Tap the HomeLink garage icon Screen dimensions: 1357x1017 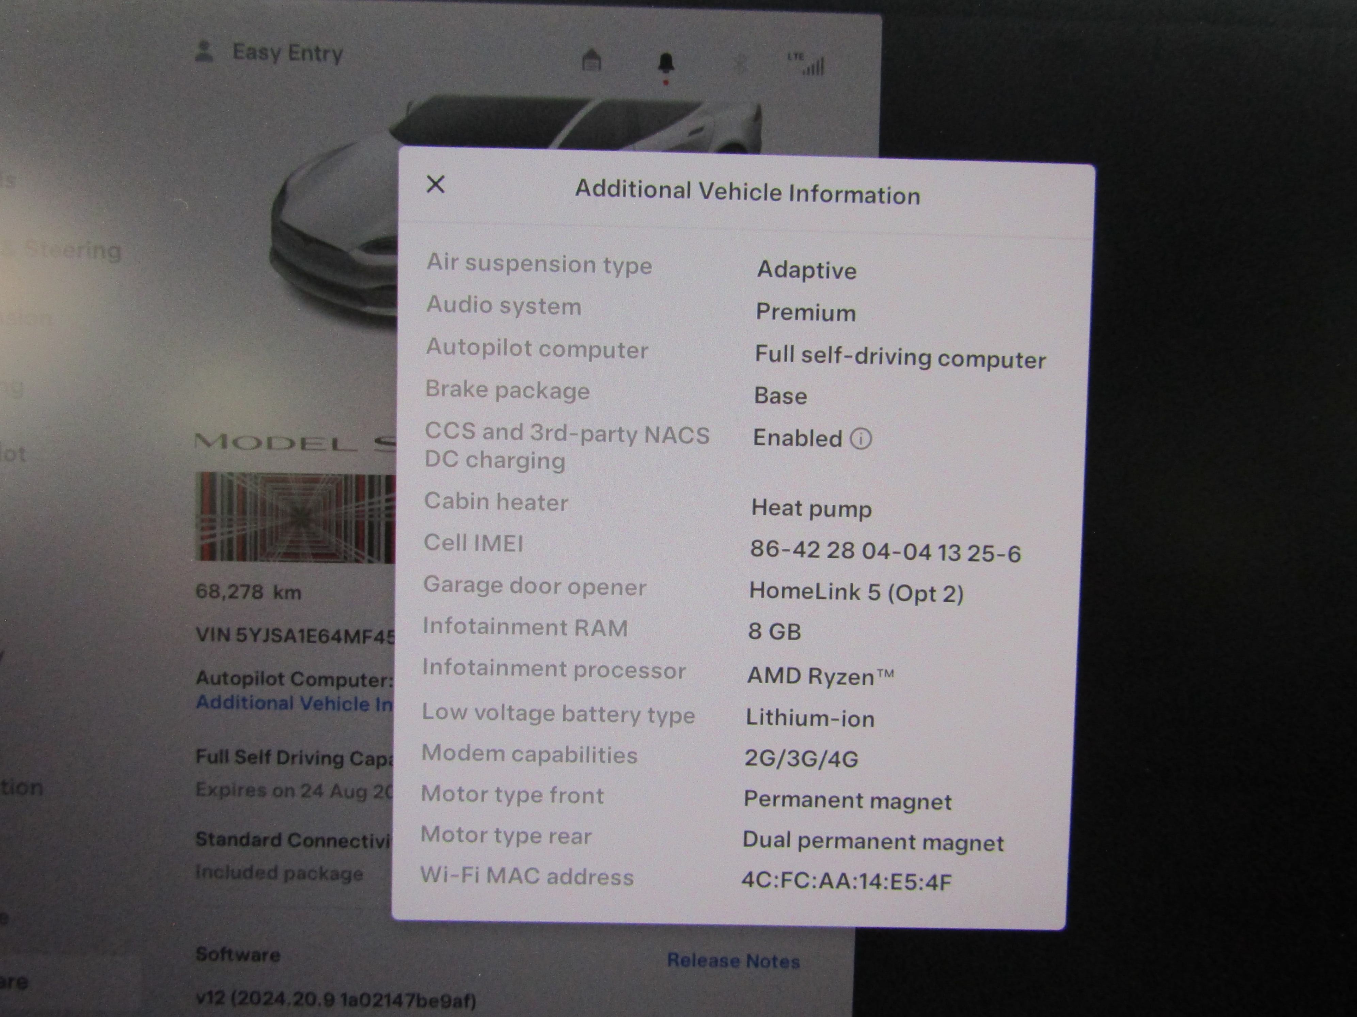coord(591,60)
